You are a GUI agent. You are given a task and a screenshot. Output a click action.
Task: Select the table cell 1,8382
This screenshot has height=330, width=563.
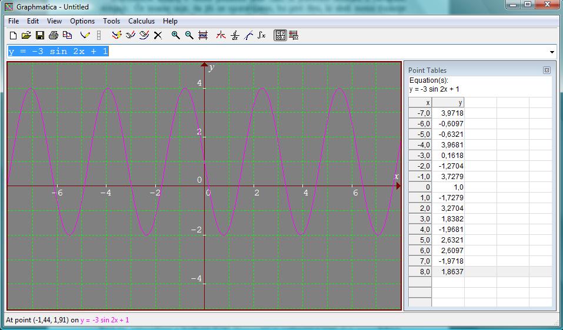click(448, 219)
